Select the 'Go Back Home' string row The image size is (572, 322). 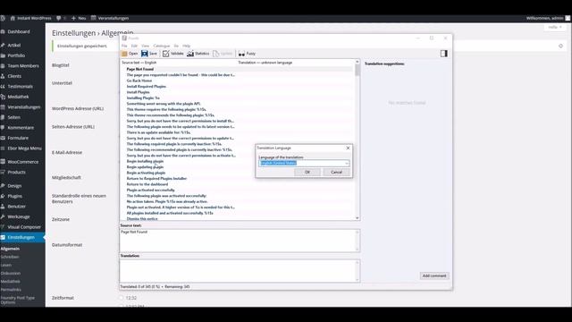tap(237, 80)
